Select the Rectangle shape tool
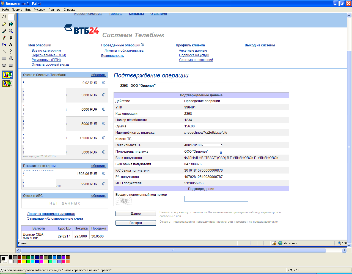 4,58
